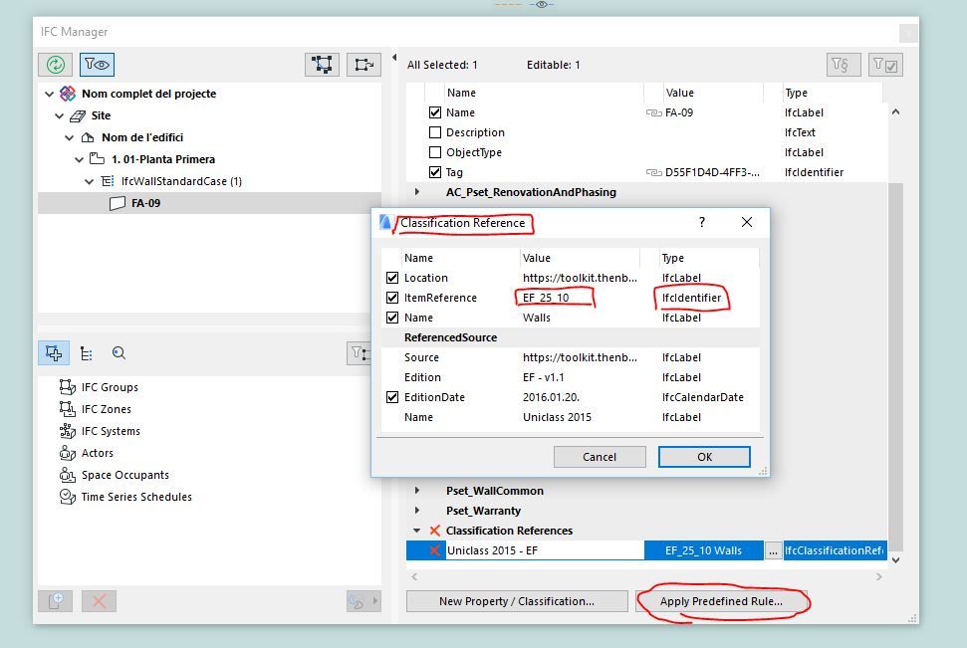Image resolution: width=967 pixels, height=648 pixels.
Task: Collapse the Site tree node
Action: coord(59,115)
